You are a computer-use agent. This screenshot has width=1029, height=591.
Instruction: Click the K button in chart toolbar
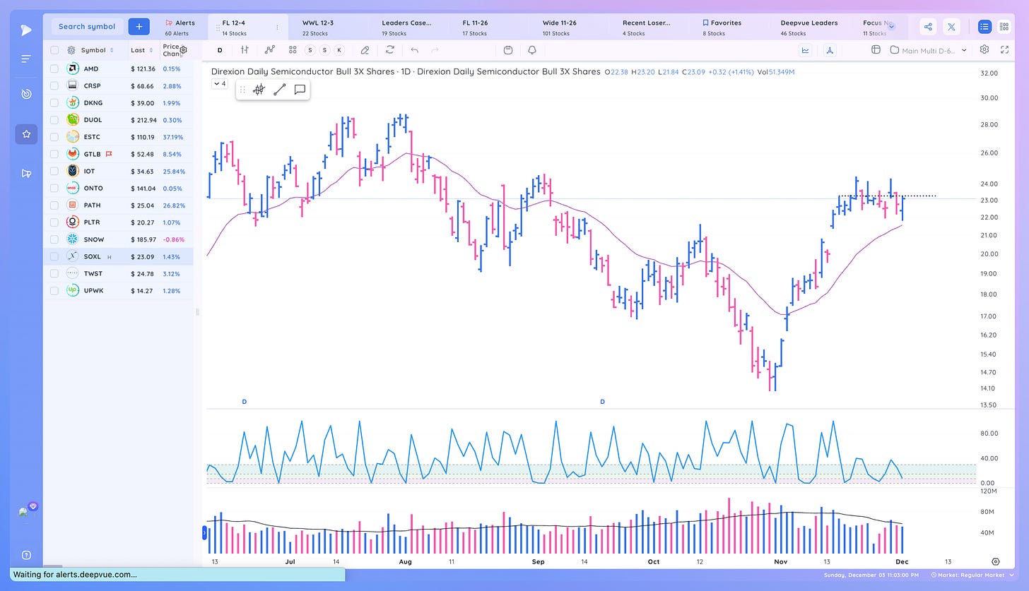point(339,50)
